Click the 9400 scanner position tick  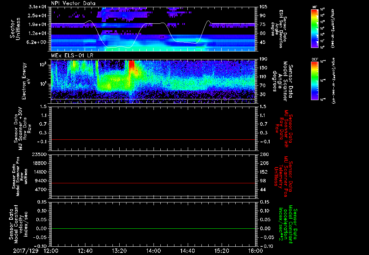[x=41, y=181]
